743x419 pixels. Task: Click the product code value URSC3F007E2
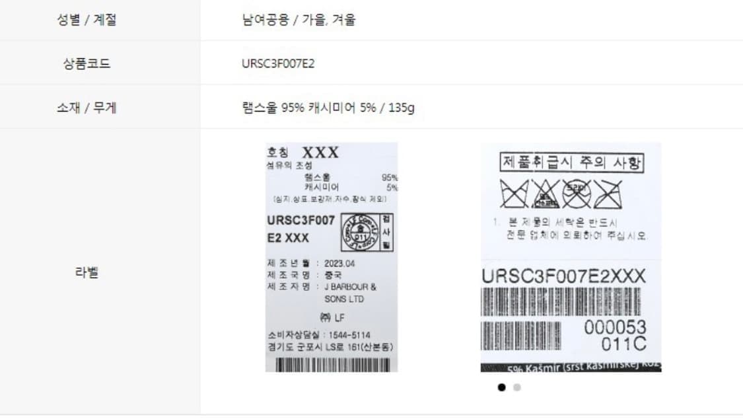coord(278,63)
